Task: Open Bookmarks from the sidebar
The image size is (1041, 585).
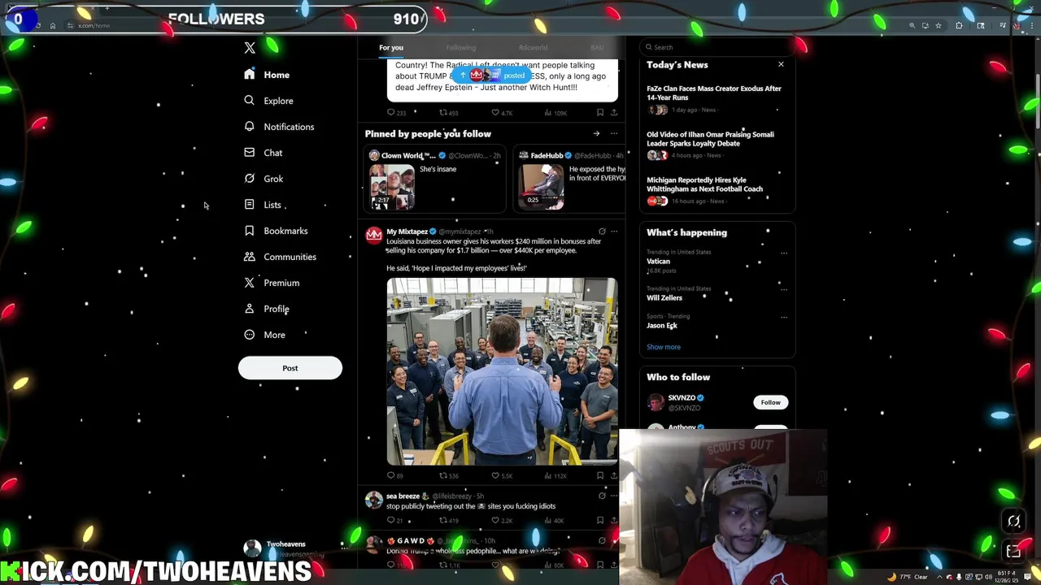Action: tap(276, 231)
